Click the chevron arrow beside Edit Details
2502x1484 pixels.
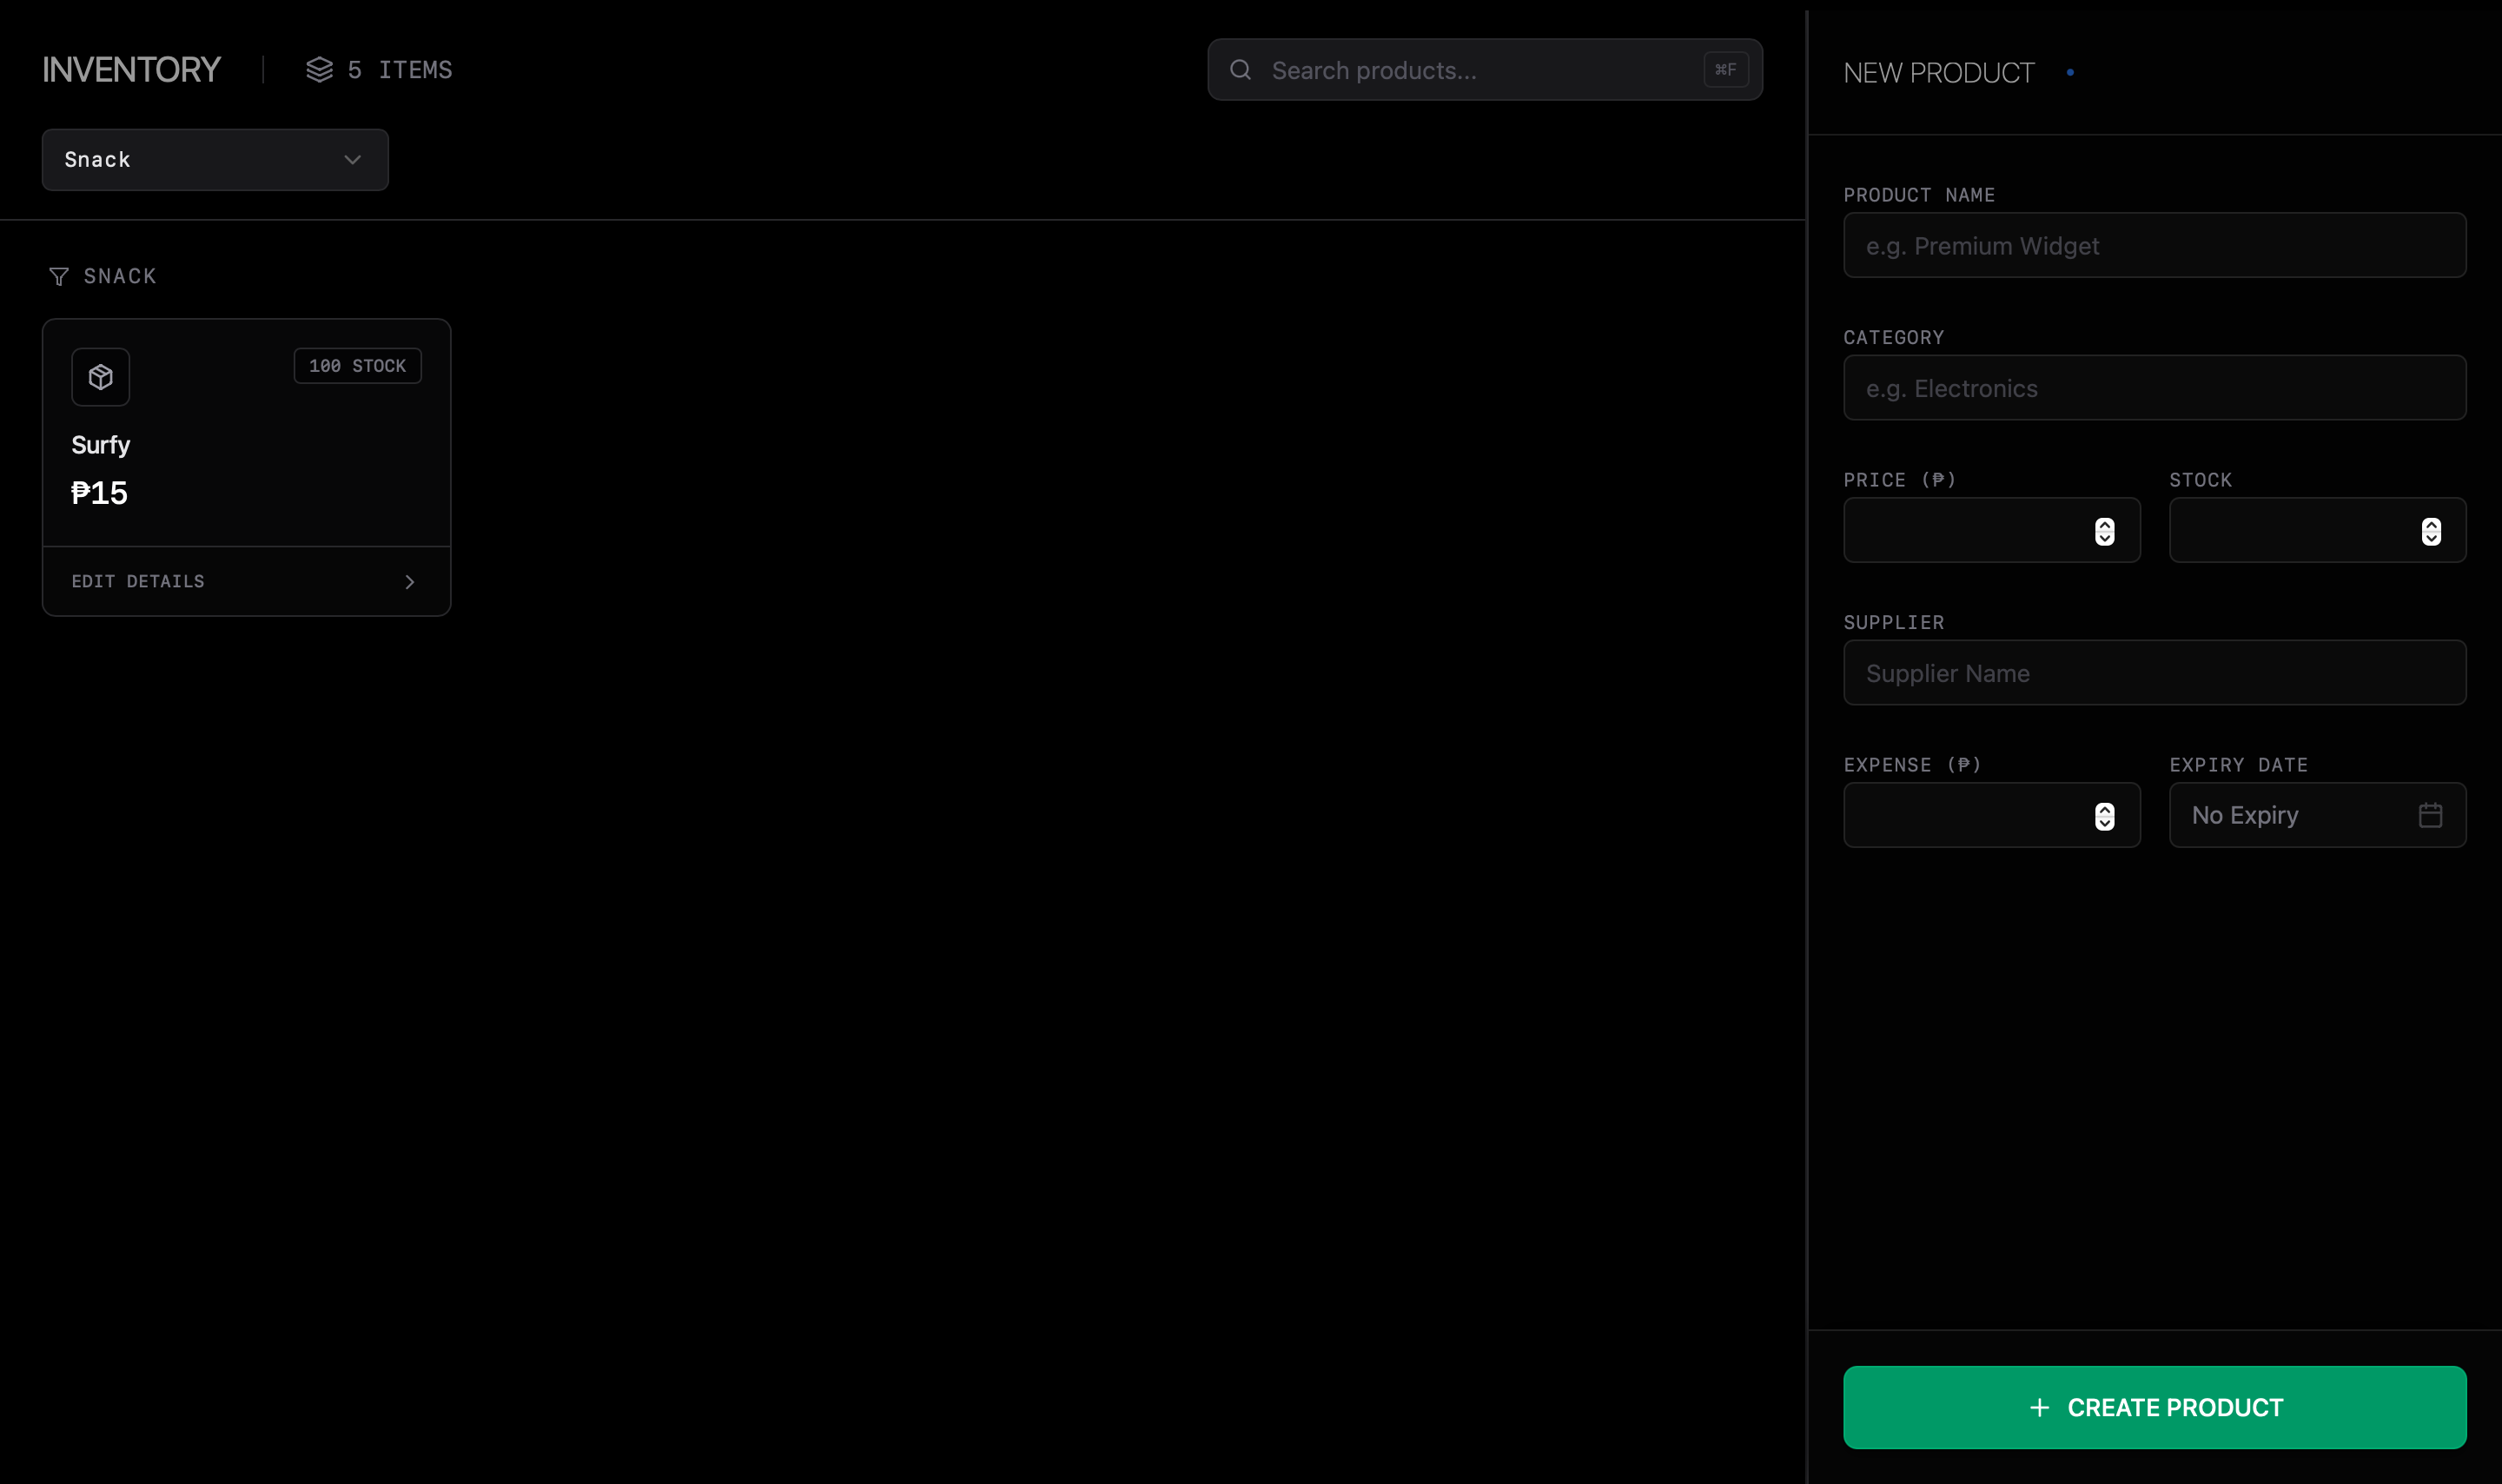click(409, 581)
